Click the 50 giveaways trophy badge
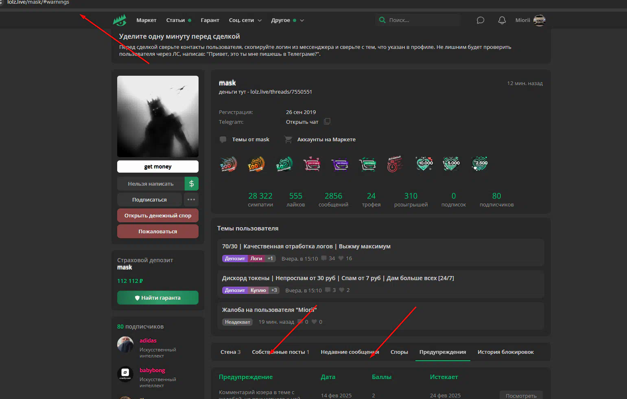 click(x=284, y=164)
